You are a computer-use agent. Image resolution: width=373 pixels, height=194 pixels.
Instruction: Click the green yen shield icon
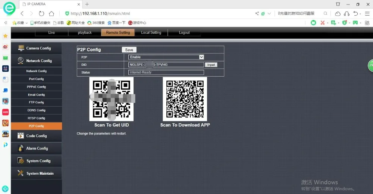click(x=344, y=23)
